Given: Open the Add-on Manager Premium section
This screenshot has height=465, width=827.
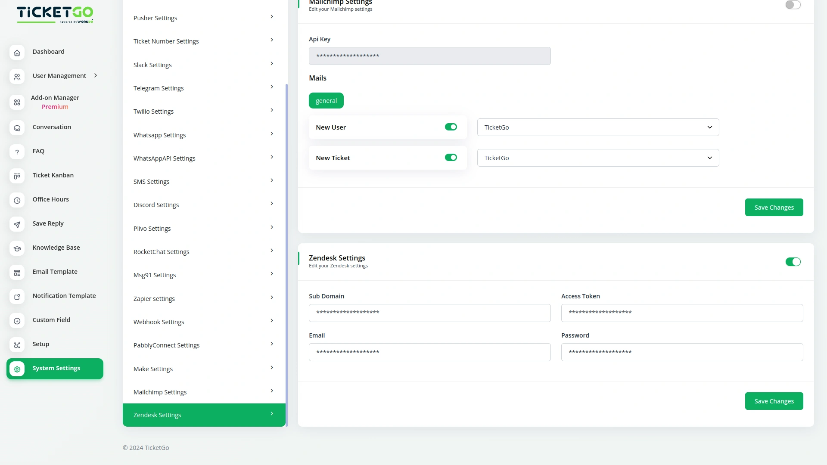Looking at the screenshot, I should tap(17, 102).
